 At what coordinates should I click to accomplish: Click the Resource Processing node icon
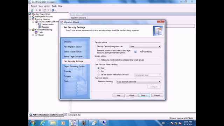[33, 30]
